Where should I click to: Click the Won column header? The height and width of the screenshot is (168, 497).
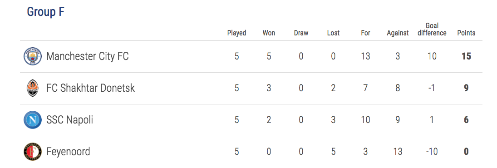pos(269,33)
